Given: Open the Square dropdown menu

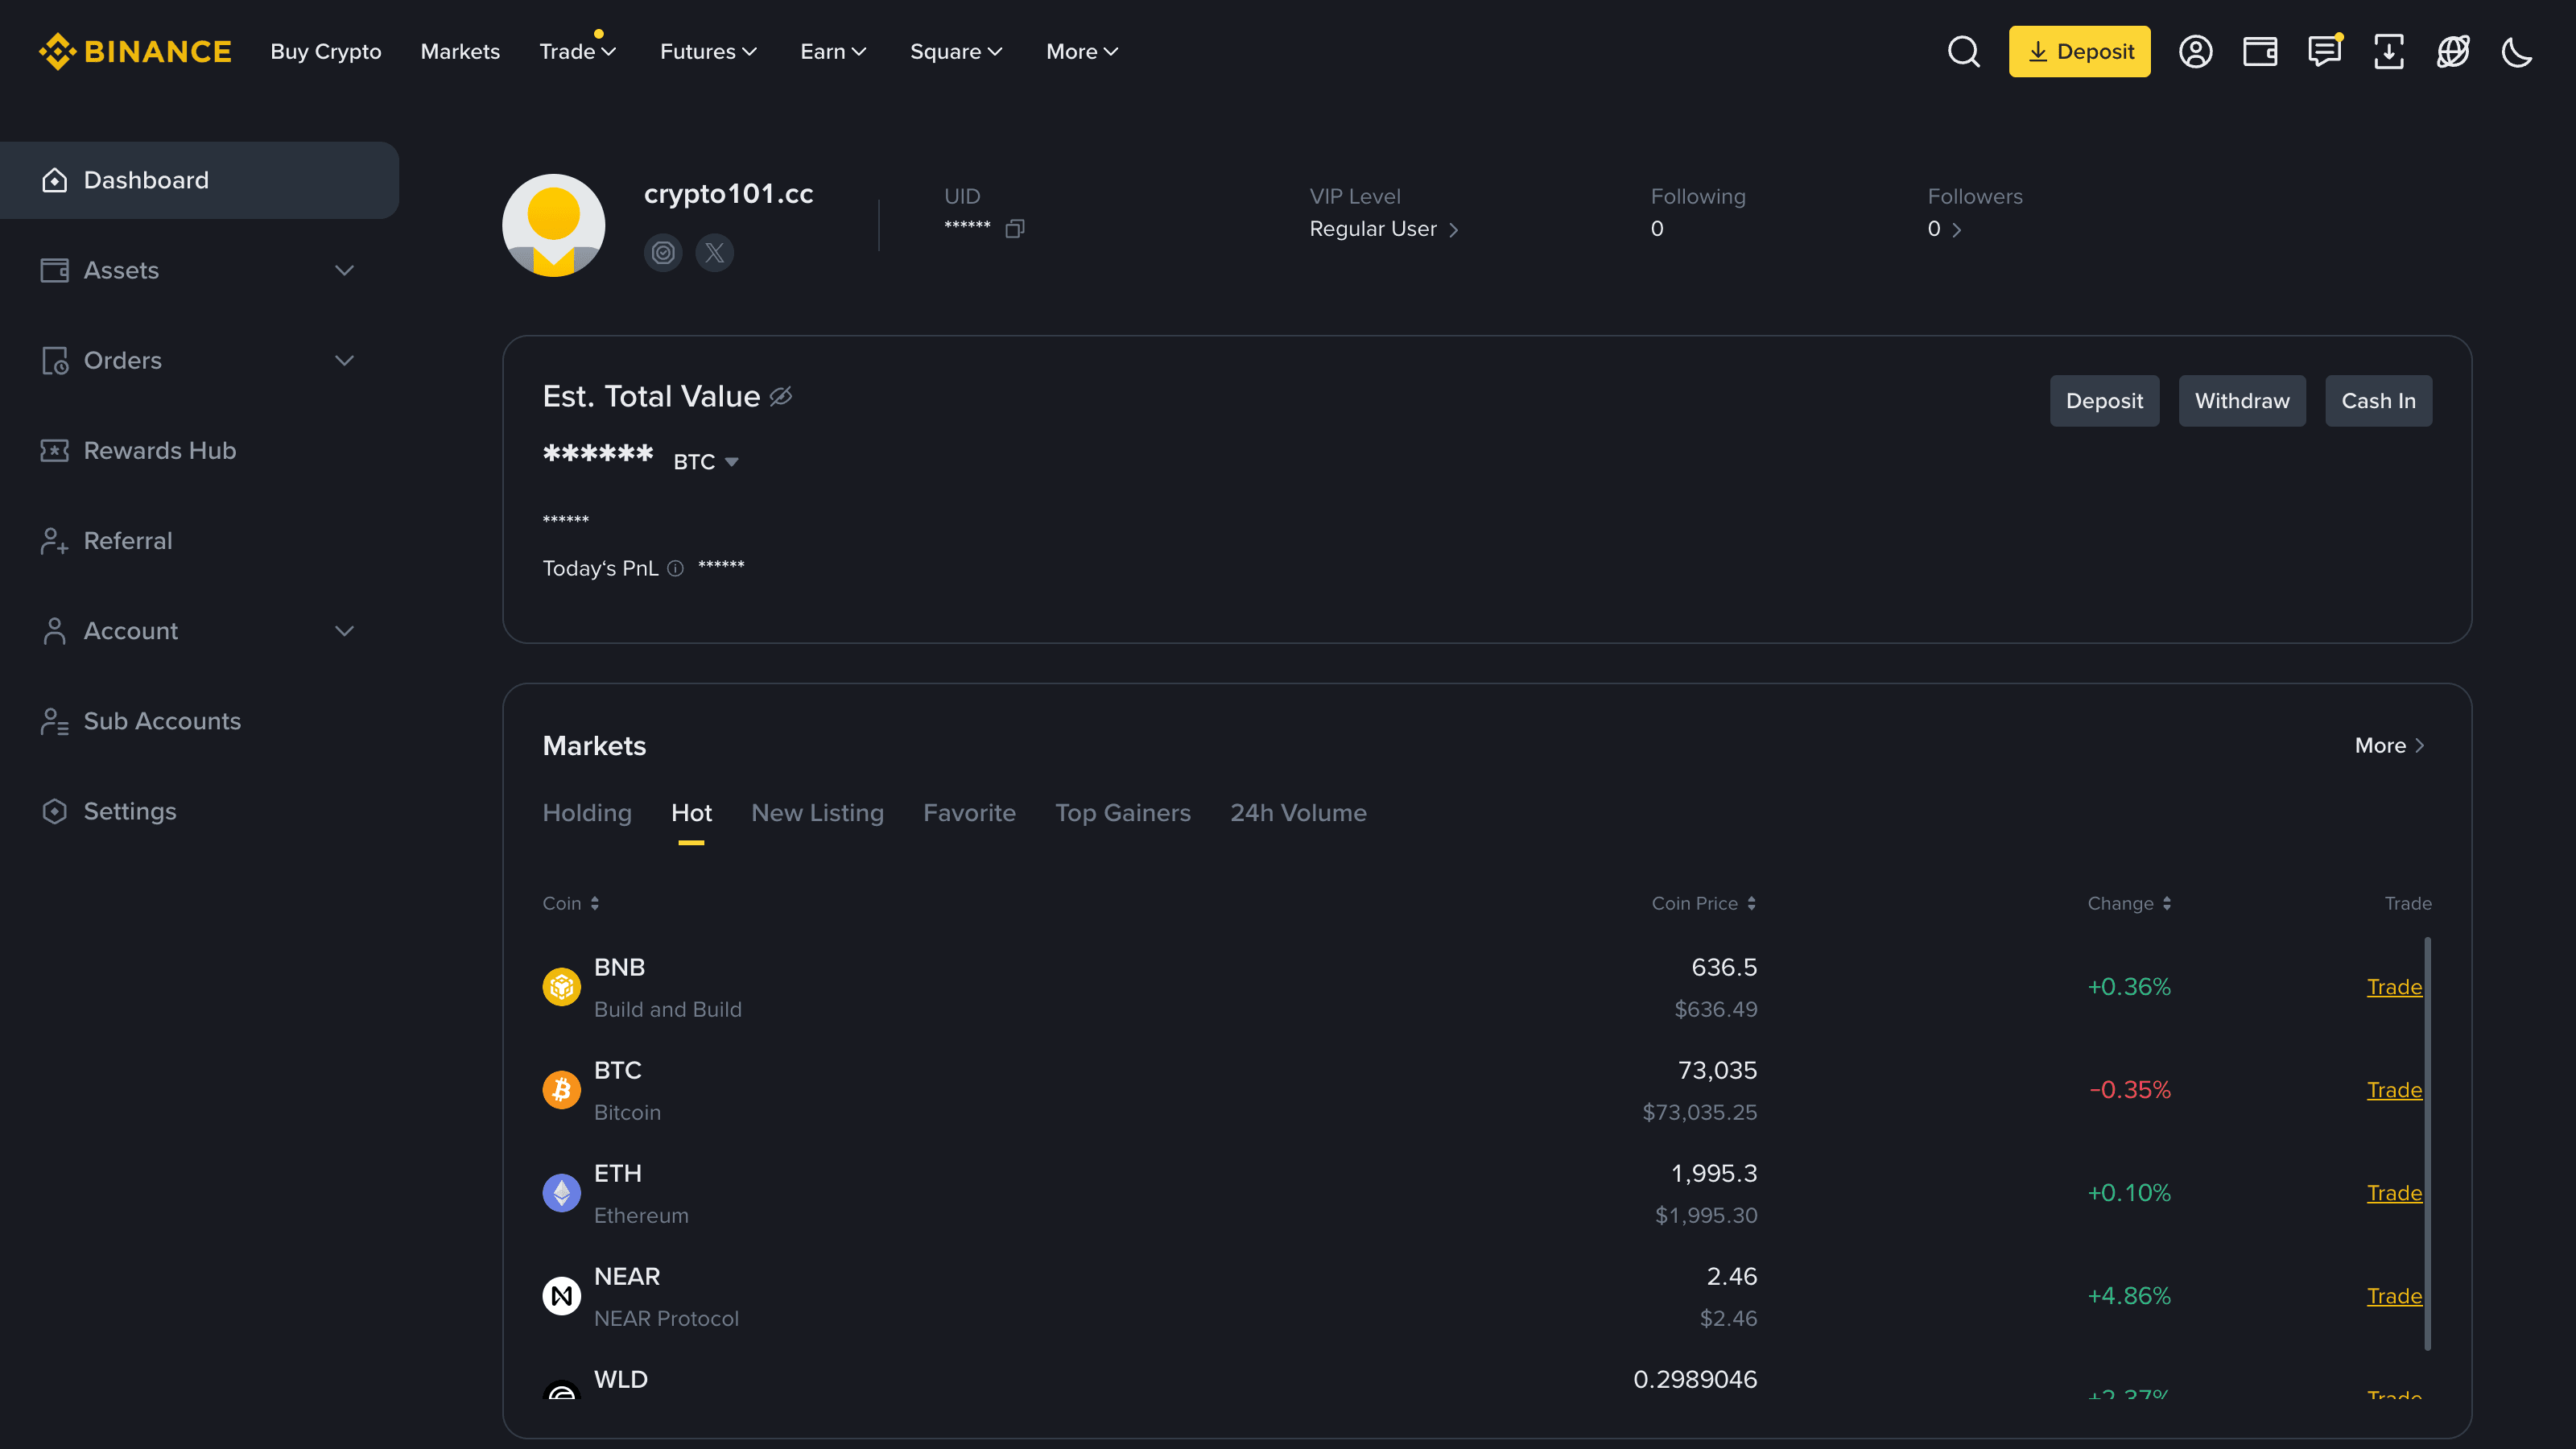Looking at the screenshot, I should point(956,51).
